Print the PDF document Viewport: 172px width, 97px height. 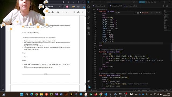(x=78, y=12)
